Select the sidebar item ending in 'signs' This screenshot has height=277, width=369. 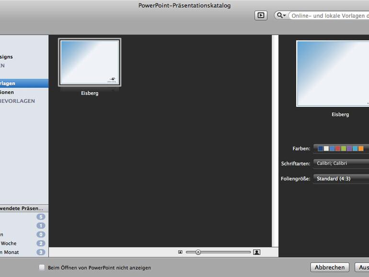(24, 57)
